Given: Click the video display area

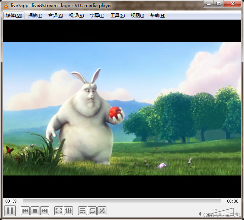Looking at the screenshot, I should 122,109.
